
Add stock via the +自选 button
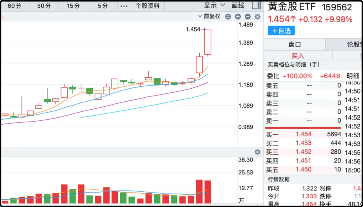(281, 31)
